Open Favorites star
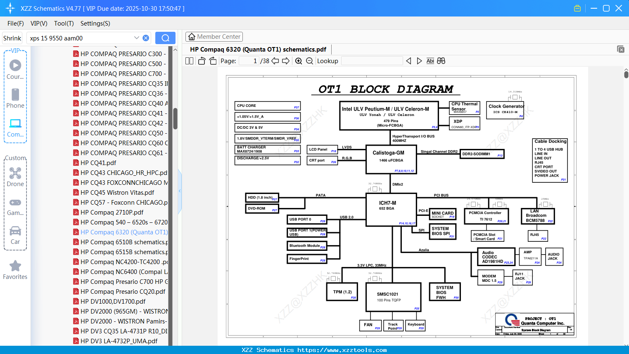This screenshot has height=354, width=629. coord(15,270)
